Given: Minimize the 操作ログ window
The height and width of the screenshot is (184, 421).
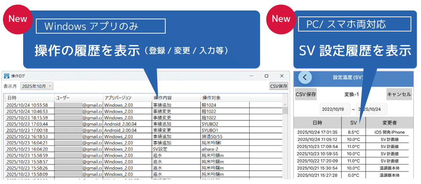Looking at the screenshot, I should (x=251, y=76).
